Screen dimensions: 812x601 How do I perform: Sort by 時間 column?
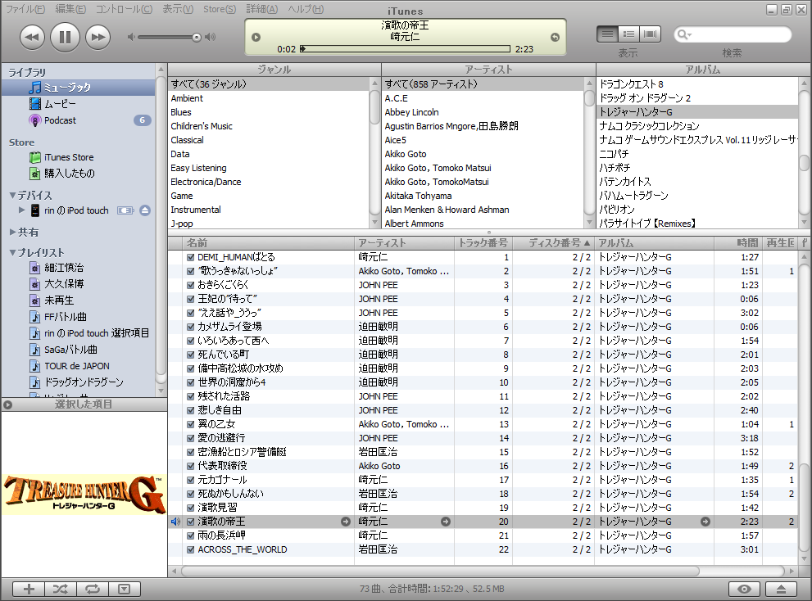[x=738, y=243]
